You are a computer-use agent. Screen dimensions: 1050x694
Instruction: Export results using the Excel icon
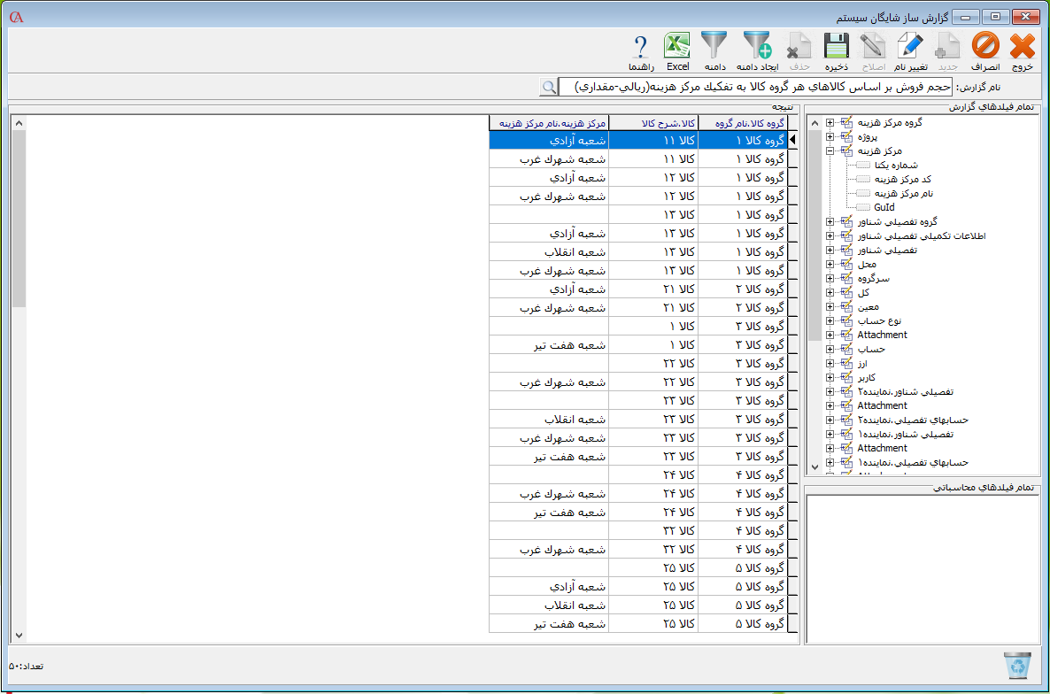coord(677,46)
